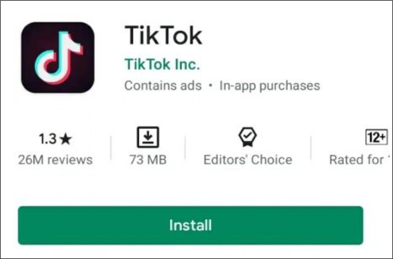Screen dimensions: 393x259
Task: Click the 'In-app purchases' text
Action: tap(270, 86)
